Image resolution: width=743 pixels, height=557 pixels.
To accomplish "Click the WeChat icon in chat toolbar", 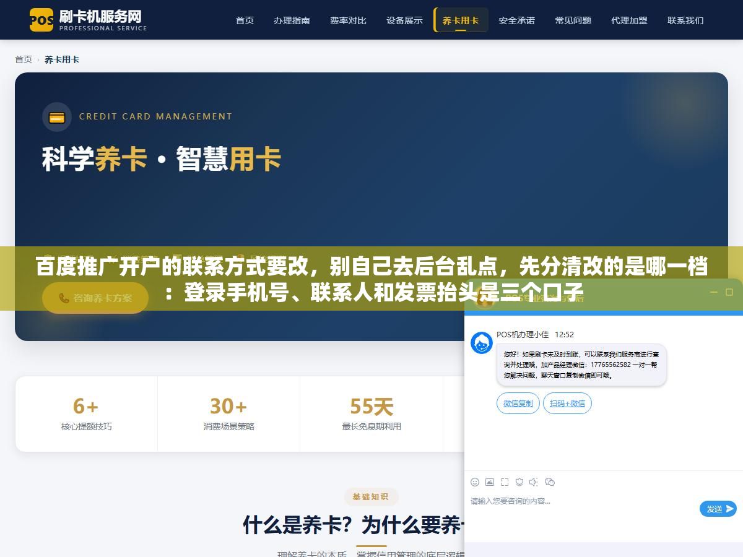I will point(549,482).
